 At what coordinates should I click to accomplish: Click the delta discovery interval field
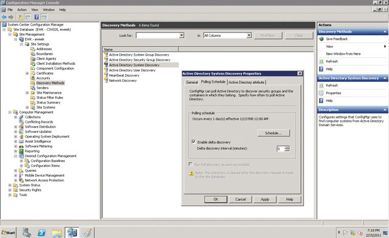(281, 149)
